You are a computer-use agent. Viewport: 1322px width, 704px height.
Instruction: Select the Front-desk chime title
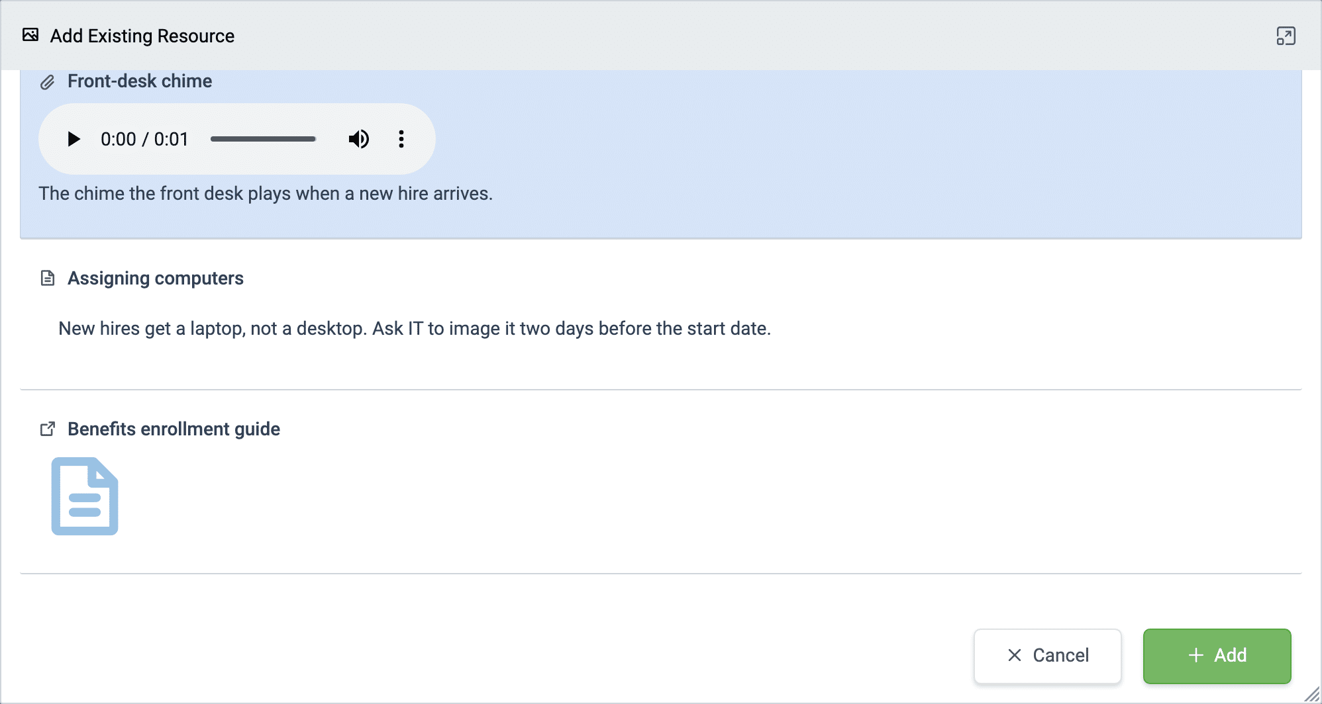(140, 81)
